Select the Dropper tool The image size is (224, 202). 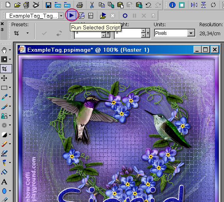4,97
